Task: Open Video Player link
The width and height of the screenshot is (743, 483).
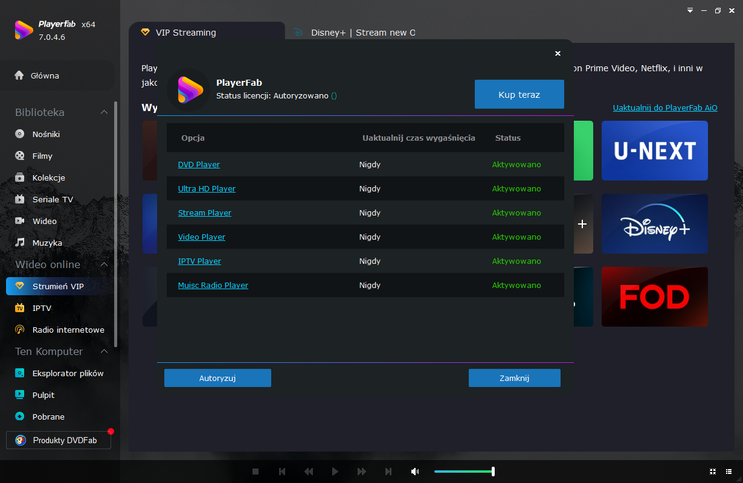Action: pos(202,237)
